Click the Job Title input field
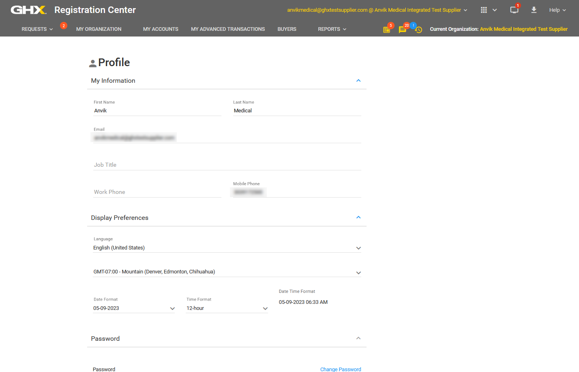Image resolution: width=579 pixels, height=372 pixels. [x=227, y=165]
